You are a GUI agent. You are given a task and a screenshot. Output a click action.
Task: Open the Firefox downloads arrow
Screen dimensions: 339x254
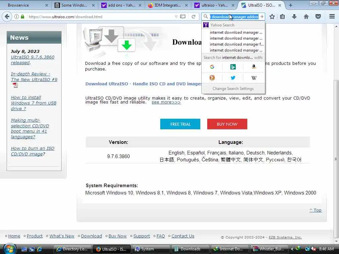pyautogui.click(x=294, y=17)
